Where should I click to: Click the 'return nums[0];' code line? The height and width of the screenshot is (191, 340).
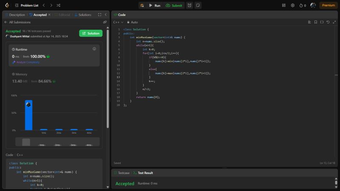tap(148, 97)
